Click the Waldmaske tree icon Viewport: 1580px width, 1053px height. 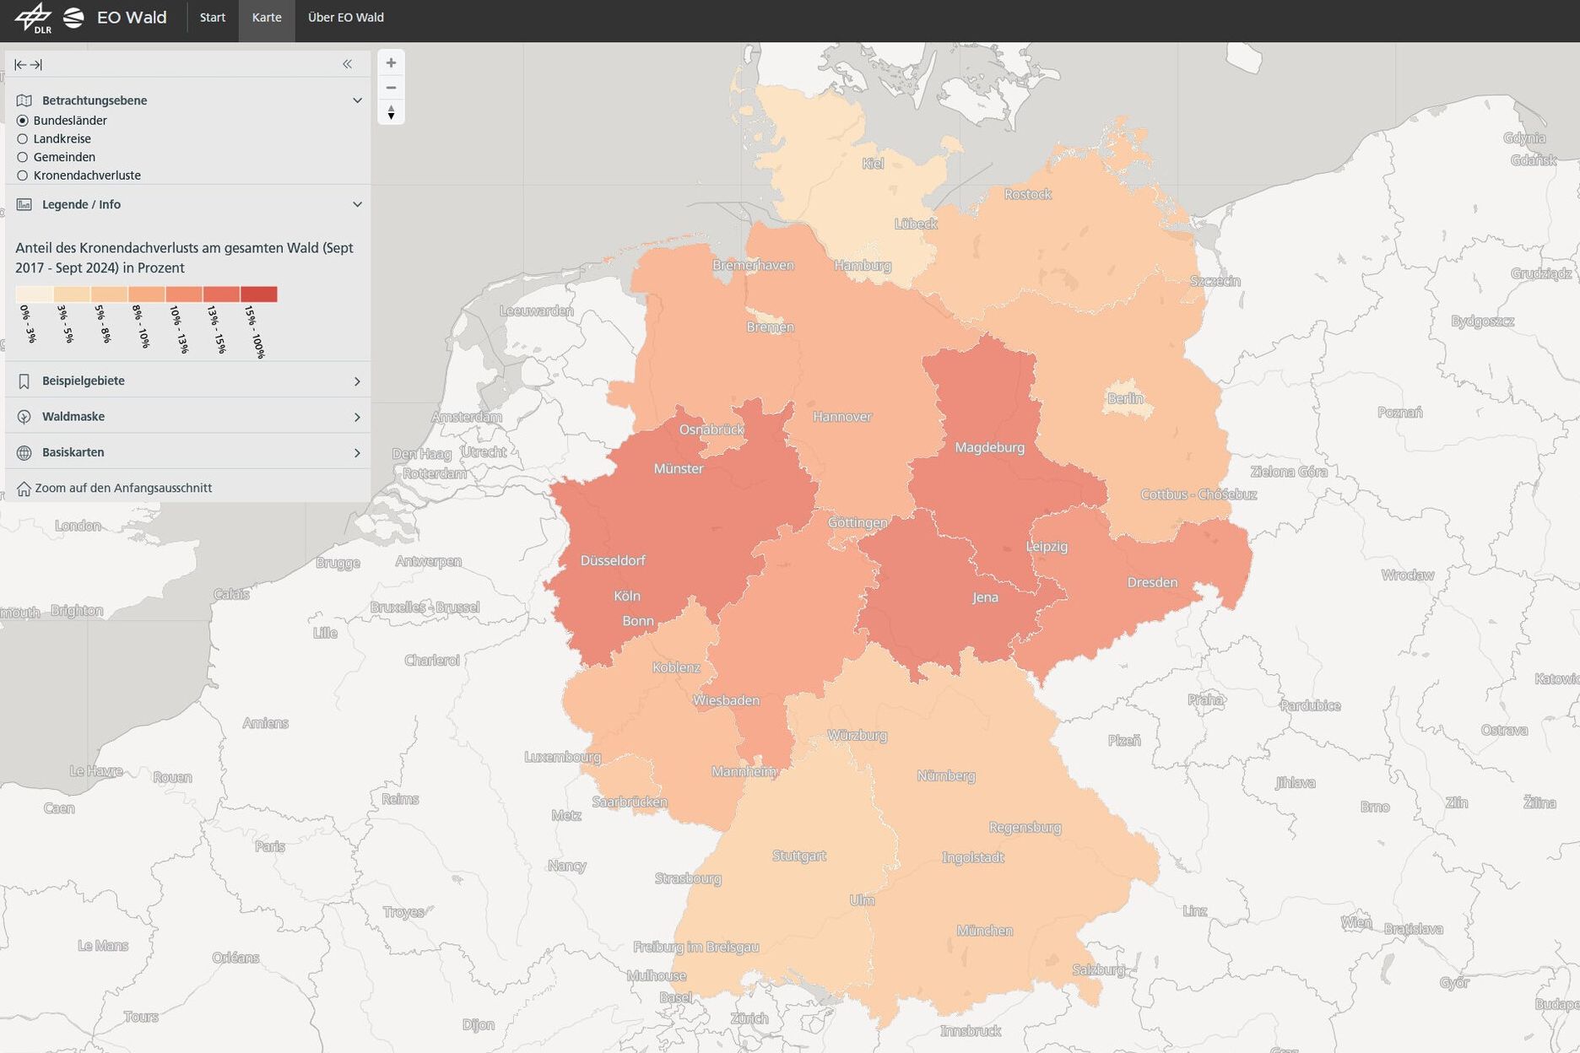[24, 417]
